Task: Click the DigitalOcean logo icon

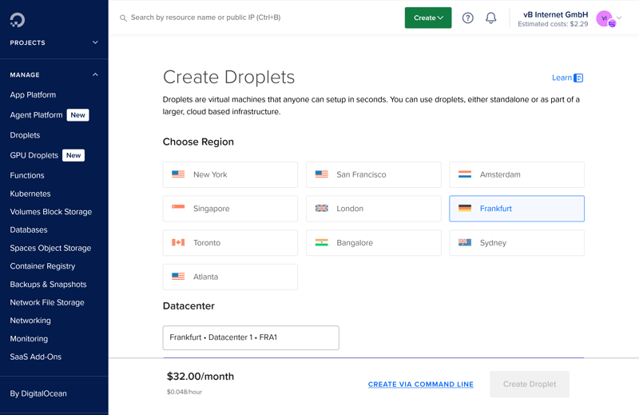Action: tap(18, 19)
